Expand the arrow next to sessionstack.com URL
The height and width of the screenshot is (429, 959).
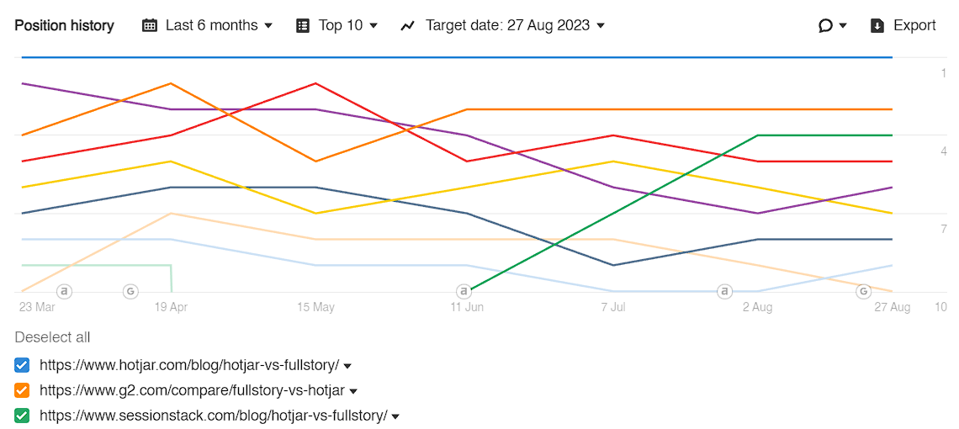point(395,416)
